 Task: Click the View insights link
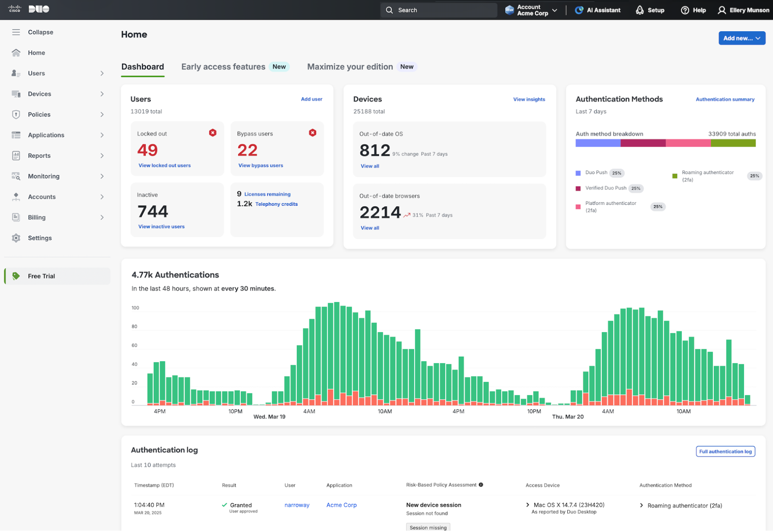click(529, 99)
